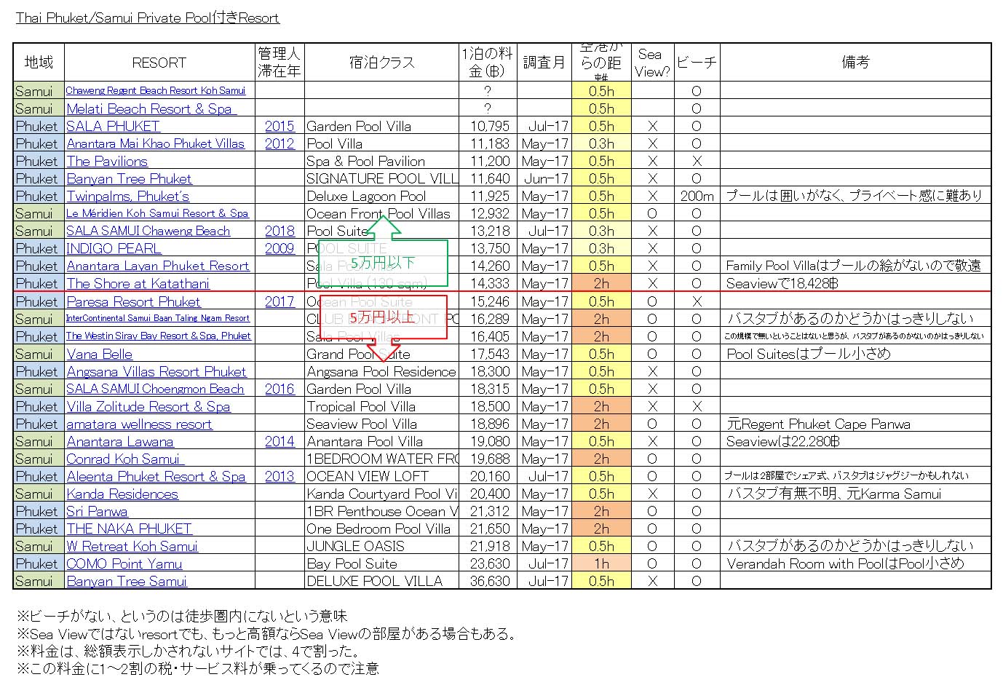Open the Conrad Koh Samui link
Image resolution: width=1003 pixels, height=685 pixels.
click(124, 459)
